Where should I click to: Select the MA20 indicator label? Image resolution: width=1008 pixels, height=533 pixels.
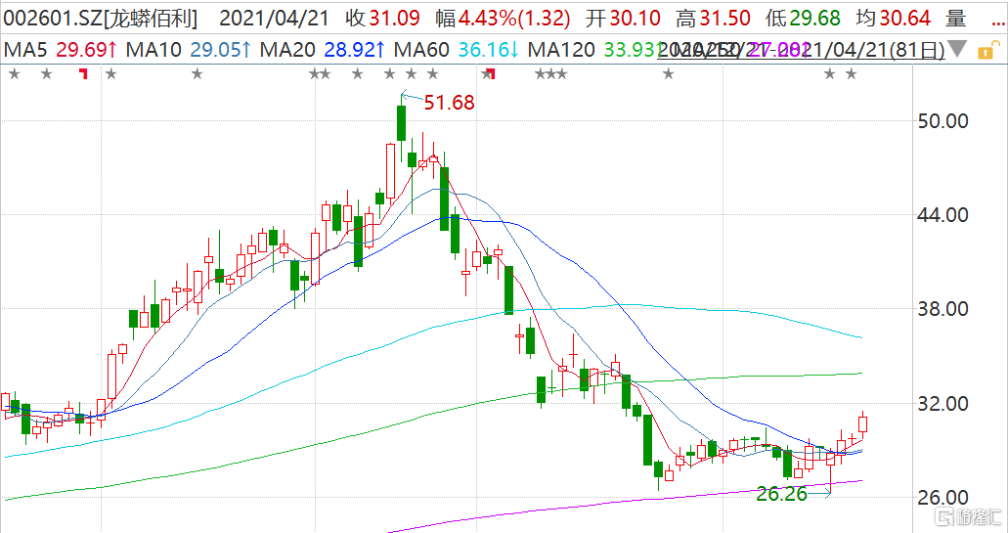(x=287, y=50)
